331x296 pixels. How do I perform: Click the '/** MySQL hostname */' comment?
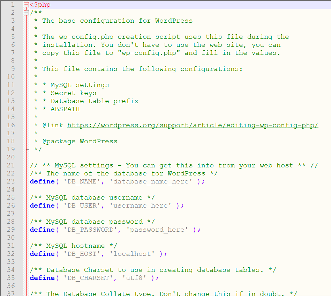point(73,246)
